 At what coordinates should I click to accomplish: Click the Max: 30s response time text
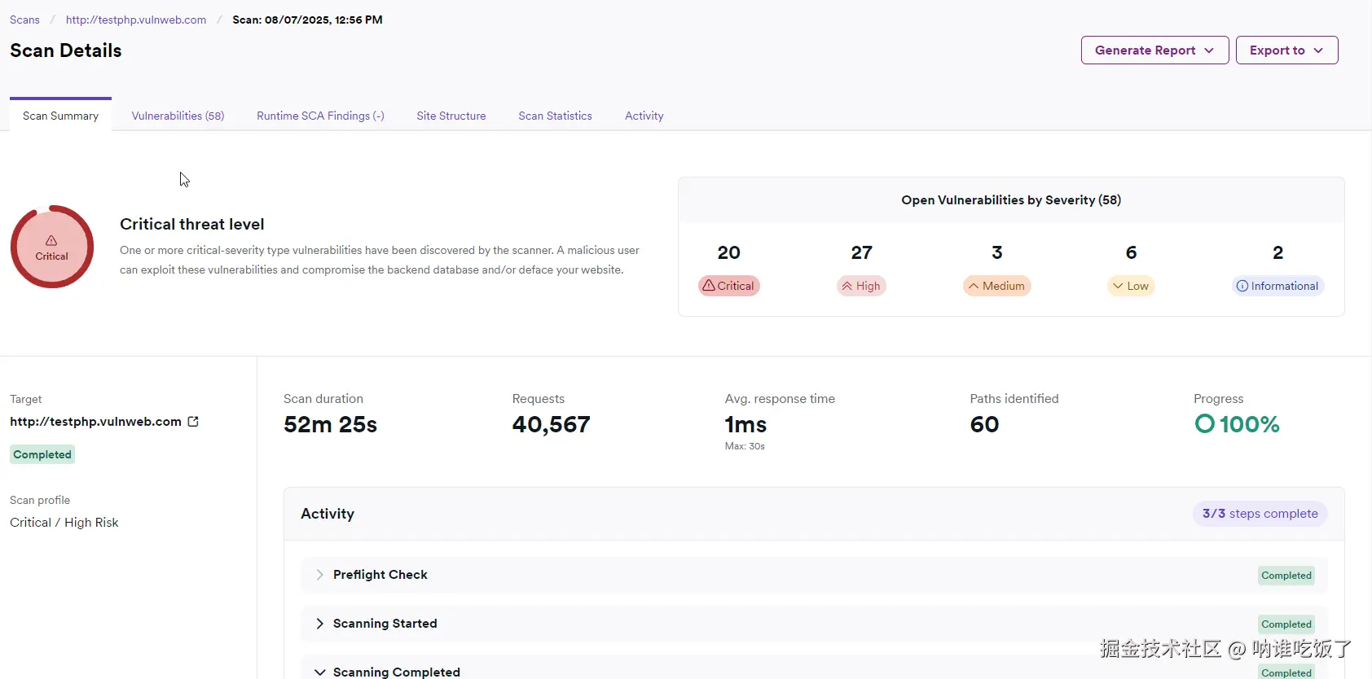tap(745, 446)
